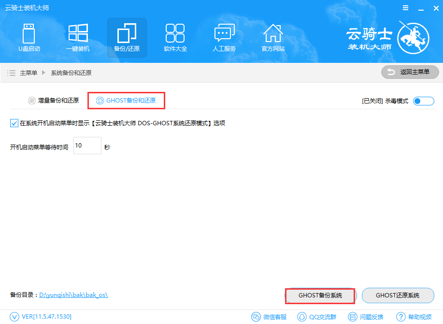Viewport: 443px width, 324px height.
Task: Click the boot menu wait time field
Action: 87,146
